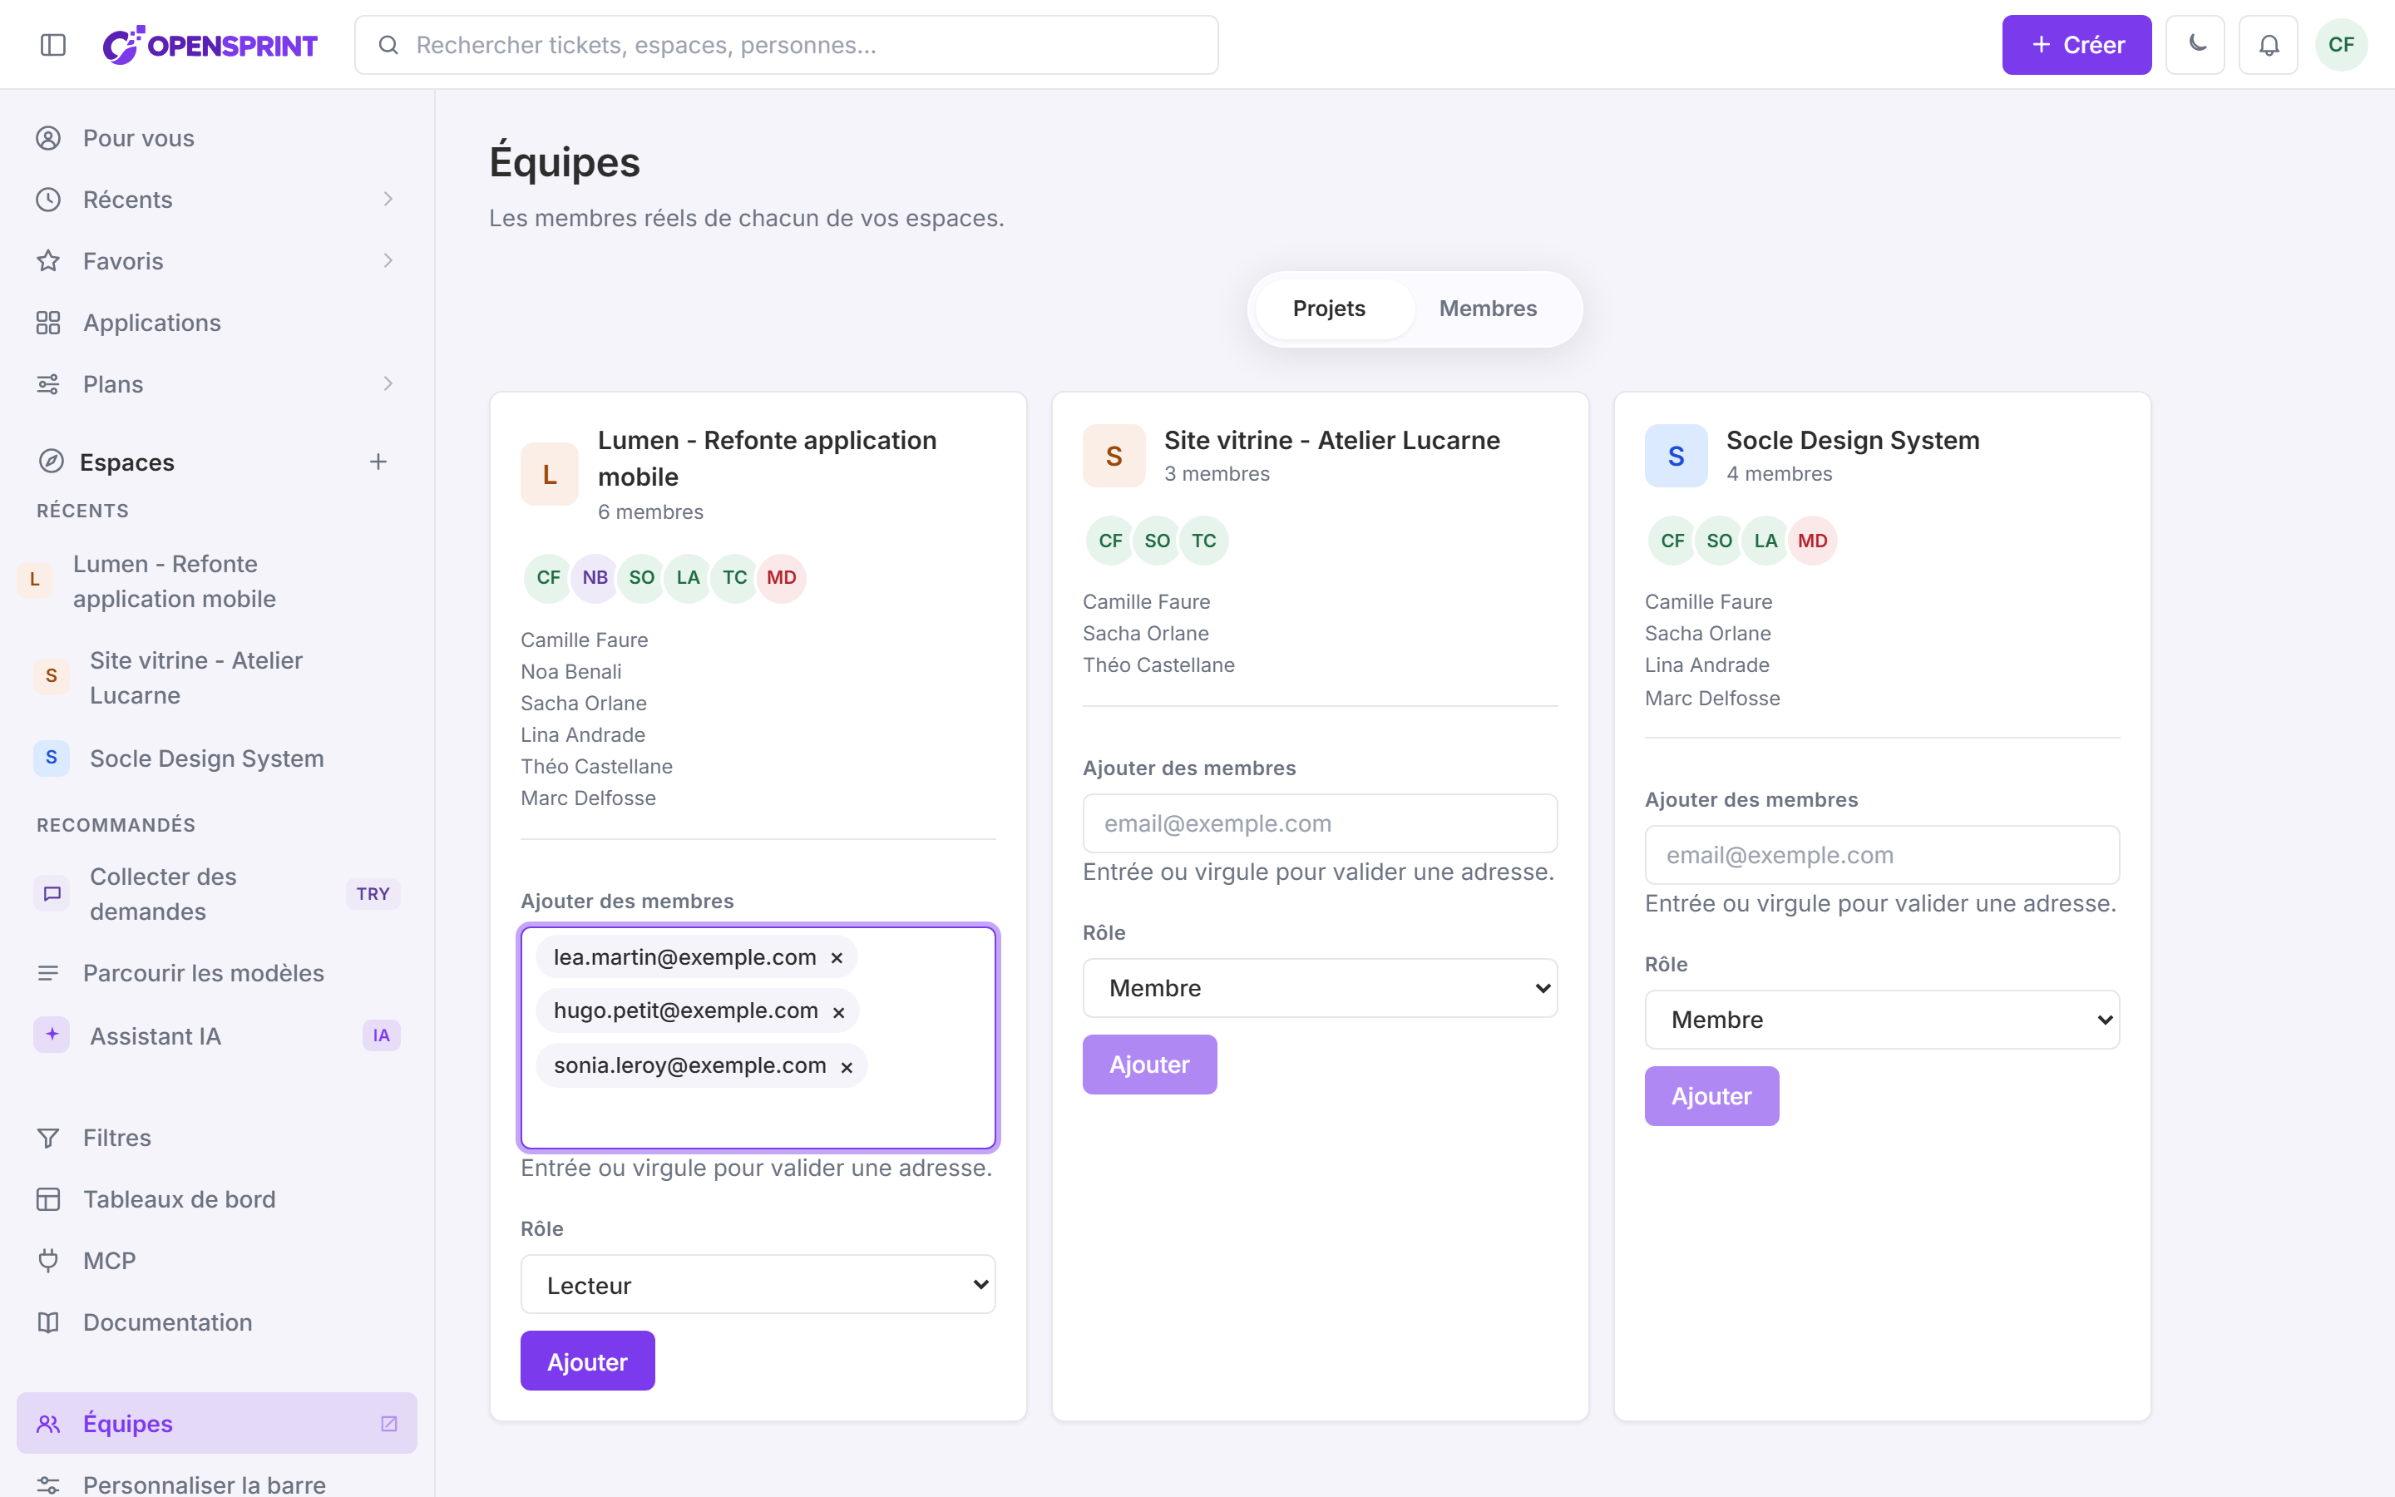Open role dropdown in Site vitrine card
This screenshot has width=2395, height=1497.
(x=1321, y=988)
